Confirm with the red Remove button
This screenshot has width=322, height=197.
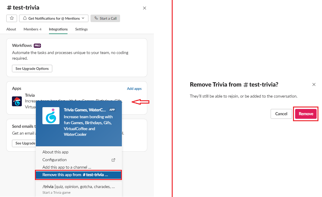pyautogui.click(x=306, y=114)
